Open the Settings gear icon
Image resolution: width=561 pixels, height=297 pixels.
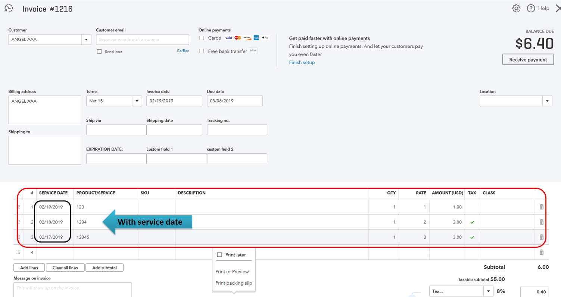pyautogui.click(x=516, y=8)
